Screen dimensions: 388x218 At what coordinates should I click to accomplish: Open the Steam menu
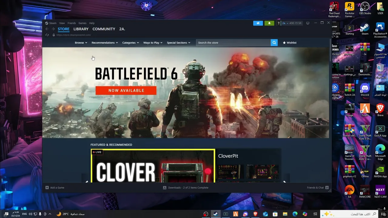tap(53, 23)
